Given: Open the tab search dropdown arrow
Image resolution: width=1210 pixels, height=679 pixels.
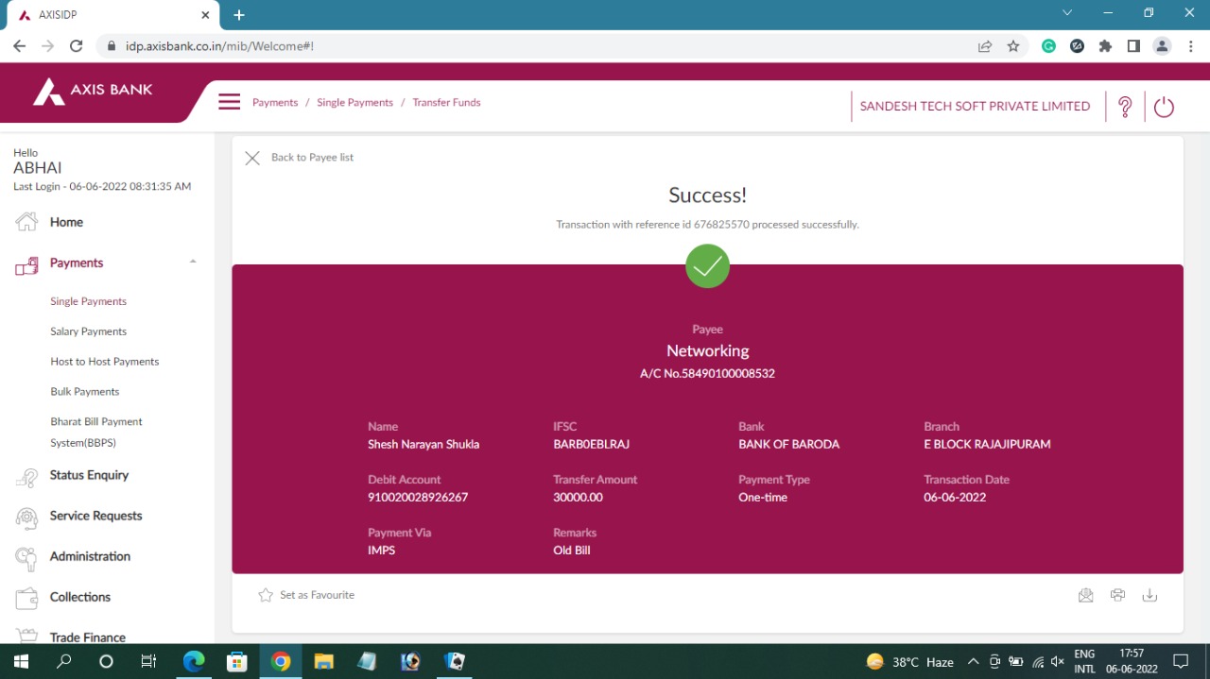Looking at the screenshot, I should (1067, 13).
